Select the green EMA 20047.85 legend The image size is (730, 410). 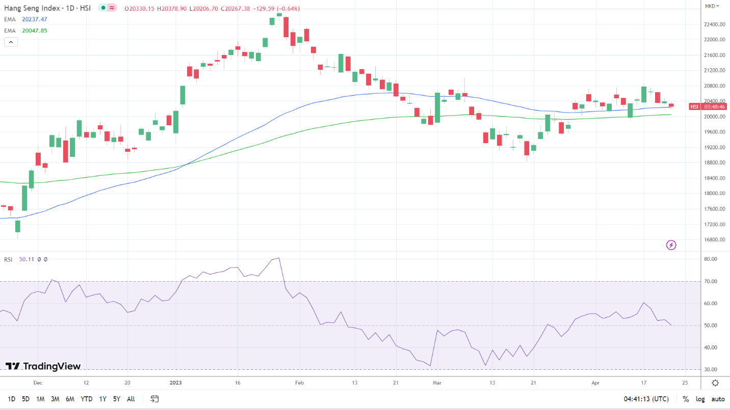click(26, 31)
